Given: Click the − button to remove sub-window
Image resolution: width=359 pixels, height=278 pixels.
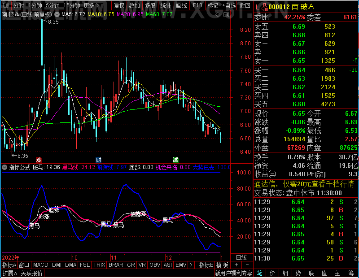Looking at the screenshot, I should (247, 265).
